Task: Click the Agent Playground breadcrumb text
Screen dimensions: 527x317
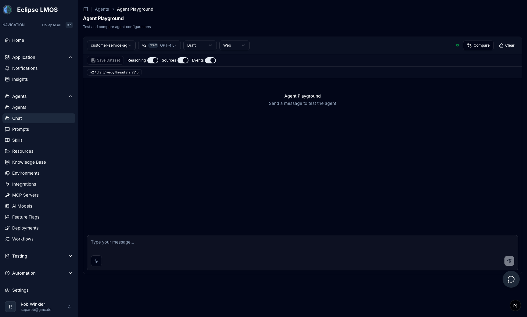Action: click(x=135, y=9)
